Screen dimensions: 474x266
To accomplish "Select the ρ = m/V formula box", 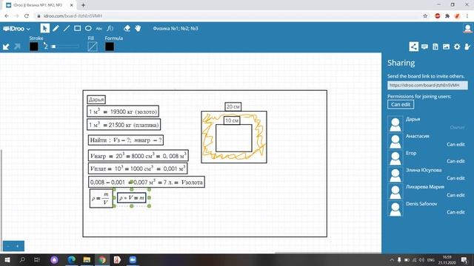I will 101,198.
